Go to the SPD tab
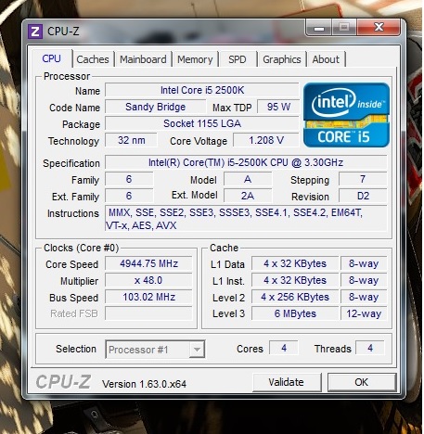The width and height of the screenshot is (424, 434). point(238,59)
